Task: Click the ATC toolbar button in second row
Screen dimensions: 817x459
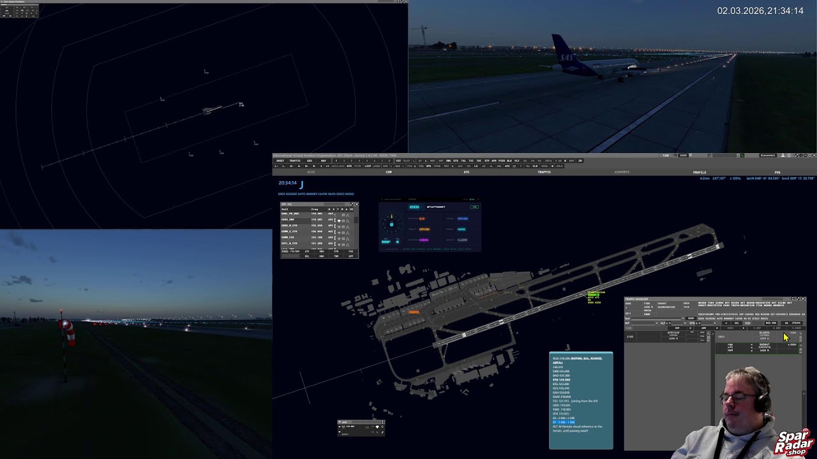Action: [x=507, y=166]
